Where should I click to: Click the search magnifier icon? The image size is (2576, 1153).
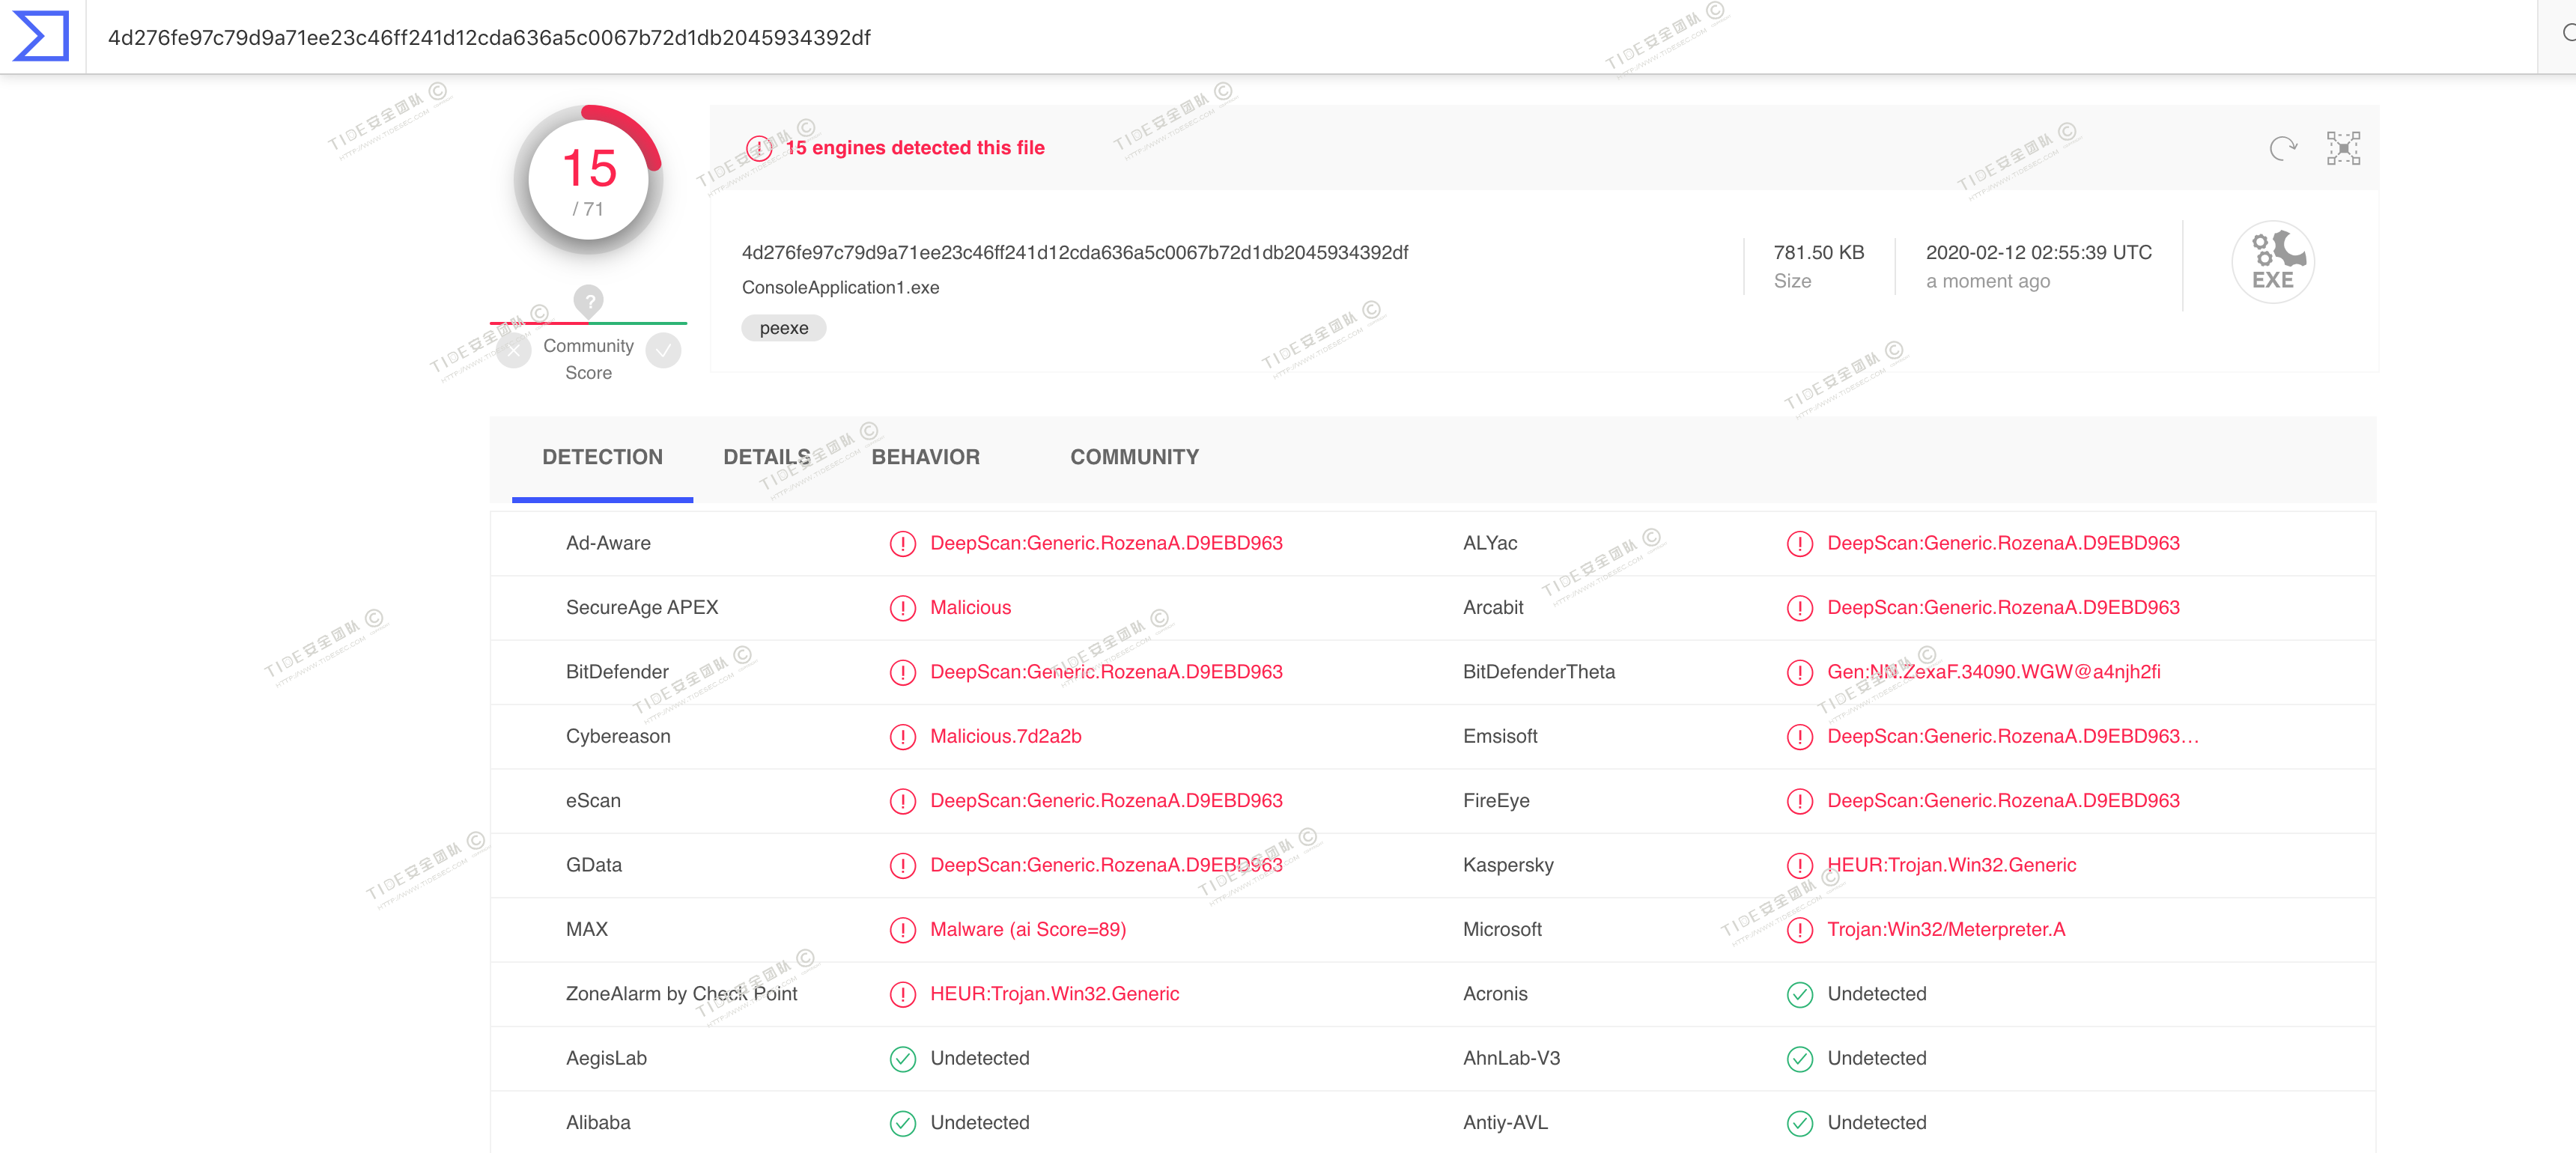pyautogui.click(x=2567, y=34)
